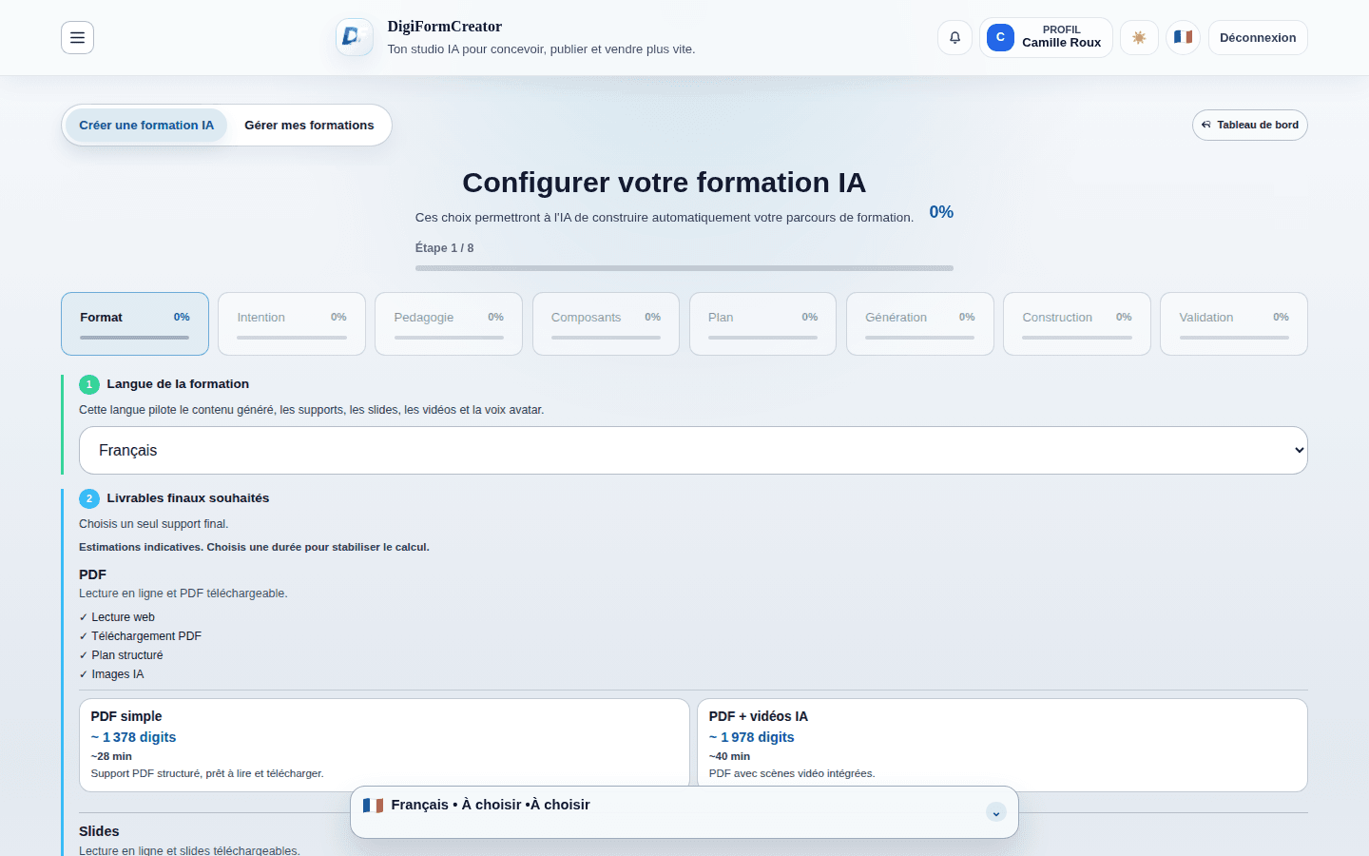Screen dimensions: 1369x856
Task: Choose the PDF + vidéos IA card
Action: [1002, 745]
